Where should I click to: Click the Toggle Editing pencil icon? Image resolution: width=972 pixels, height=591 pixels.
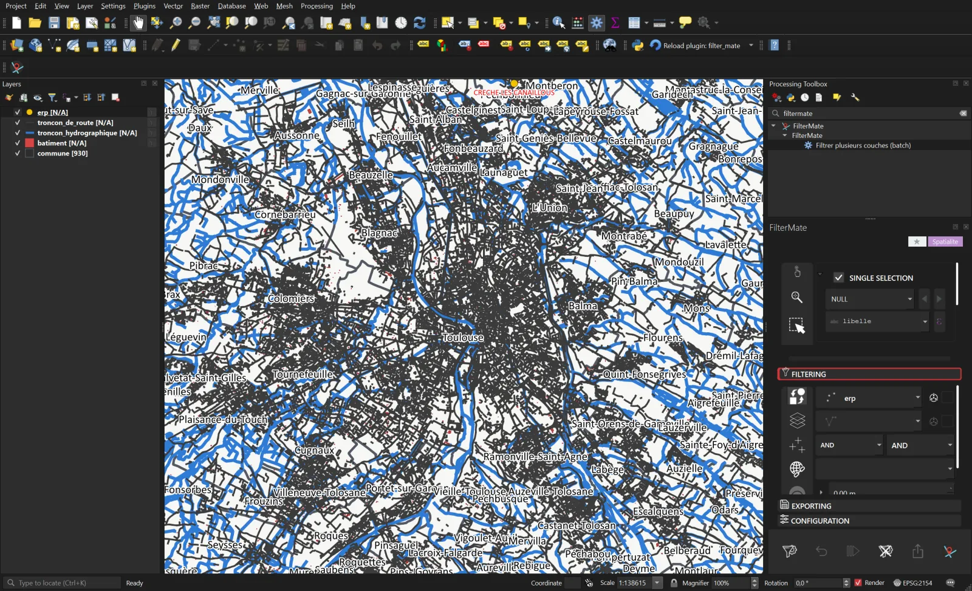(176, 46)
